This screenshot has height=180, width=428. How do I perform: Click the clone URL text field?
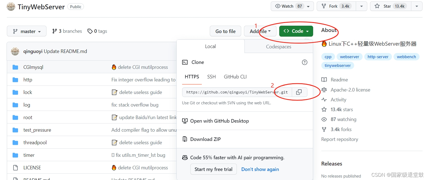[x=237, y=92]
